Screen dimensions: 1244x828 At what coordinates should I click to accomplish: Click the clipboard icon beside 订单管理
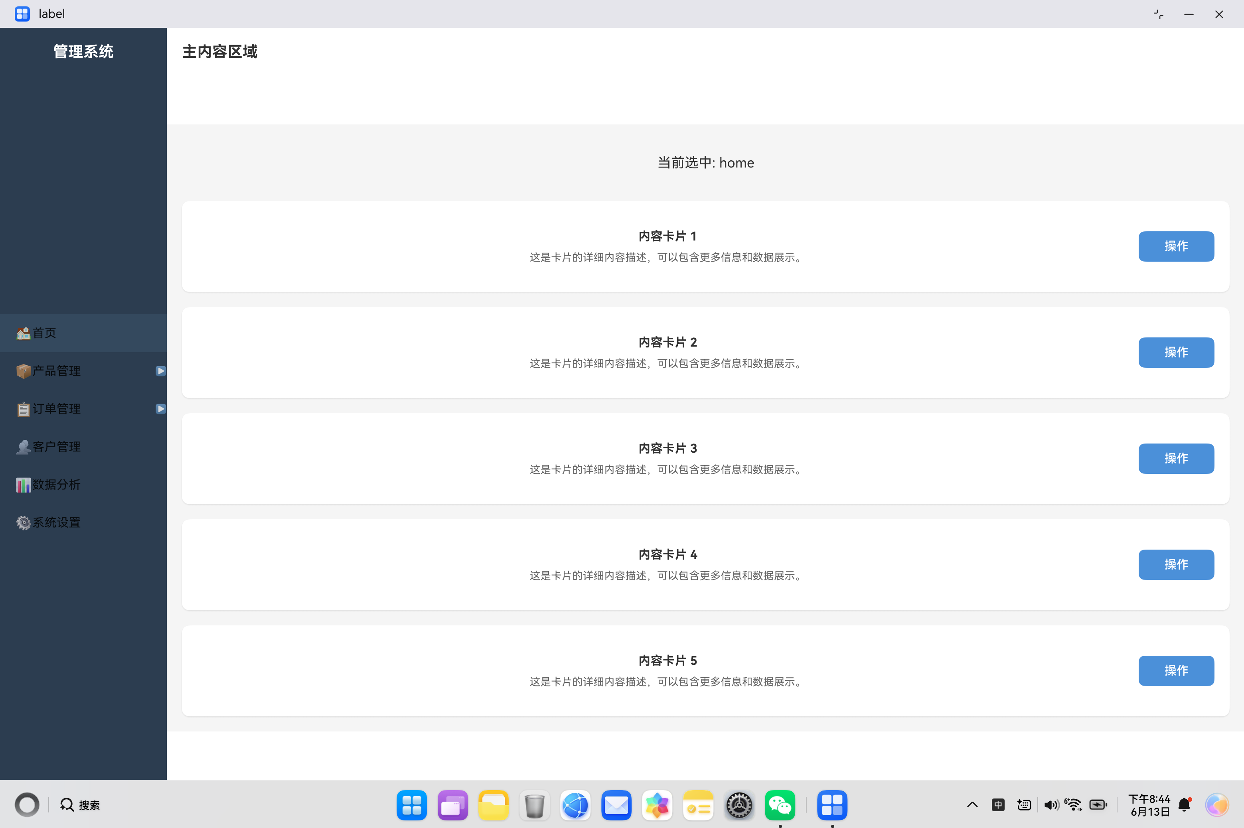tap(23, 409)
